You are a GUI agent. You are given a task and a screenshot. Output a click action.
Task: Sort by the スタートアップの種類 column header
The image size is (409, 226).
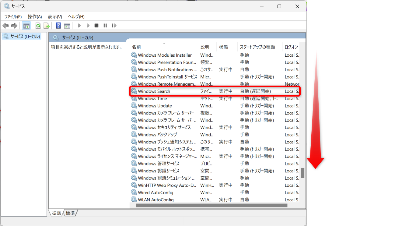(x=257, y=47)
